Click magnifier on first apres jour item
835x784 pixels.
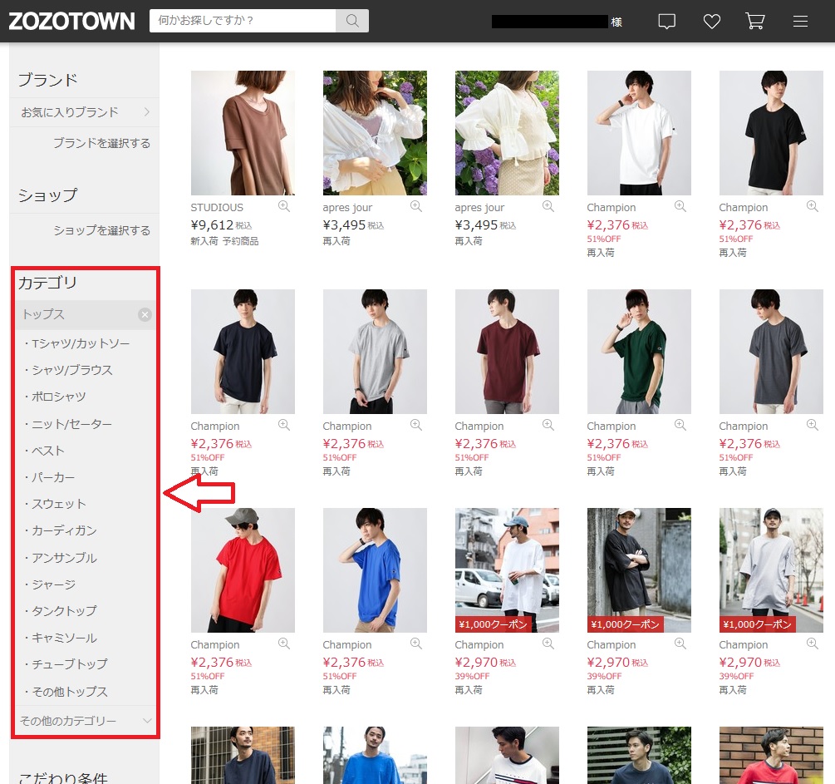pyautogui.click(x=416, y=206)
